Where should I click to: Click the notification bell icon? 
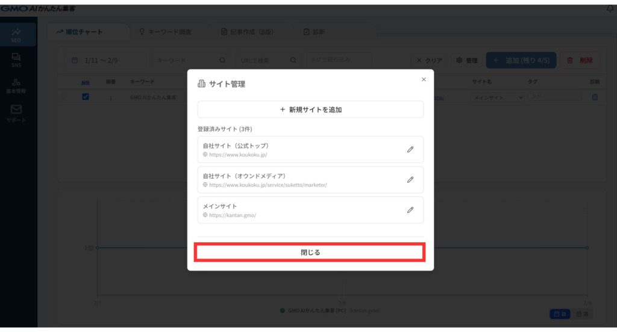pyautogui.click(x=610, y=8)
